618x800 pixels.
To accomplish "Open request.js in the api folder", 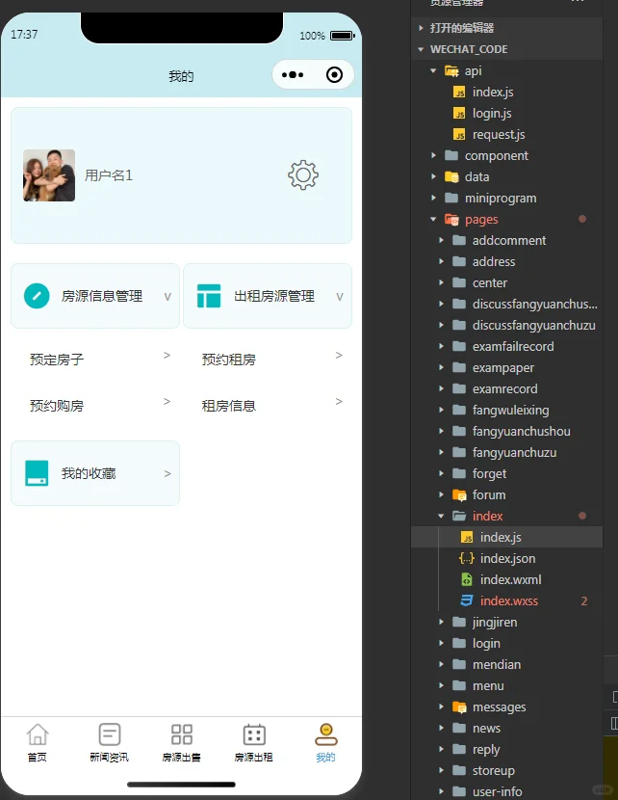I will point(506,134).
